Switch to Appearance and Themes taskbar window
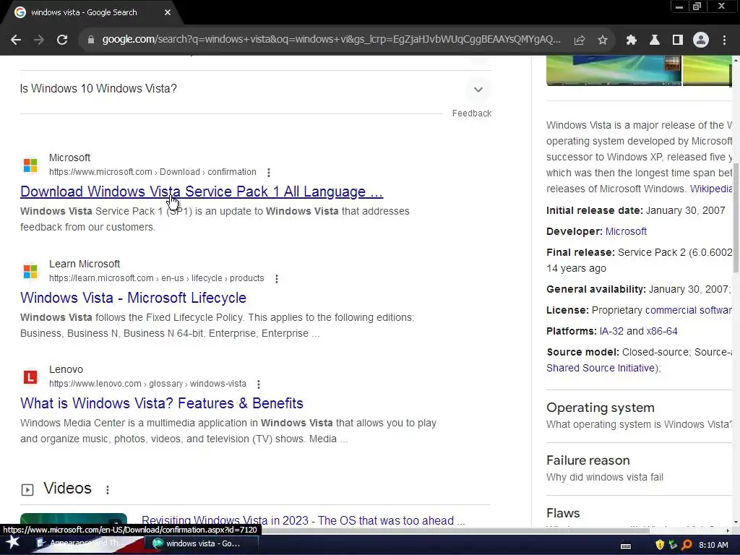740x555 pixels. coord(87,543)
